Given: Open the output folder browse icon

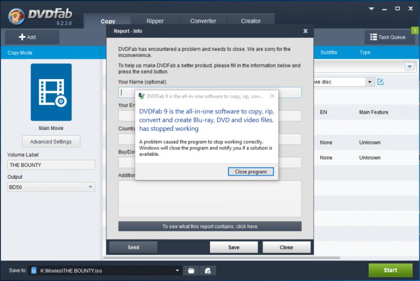Looking at the screenshot, I should pyautogui.click(x=191, y=271).
